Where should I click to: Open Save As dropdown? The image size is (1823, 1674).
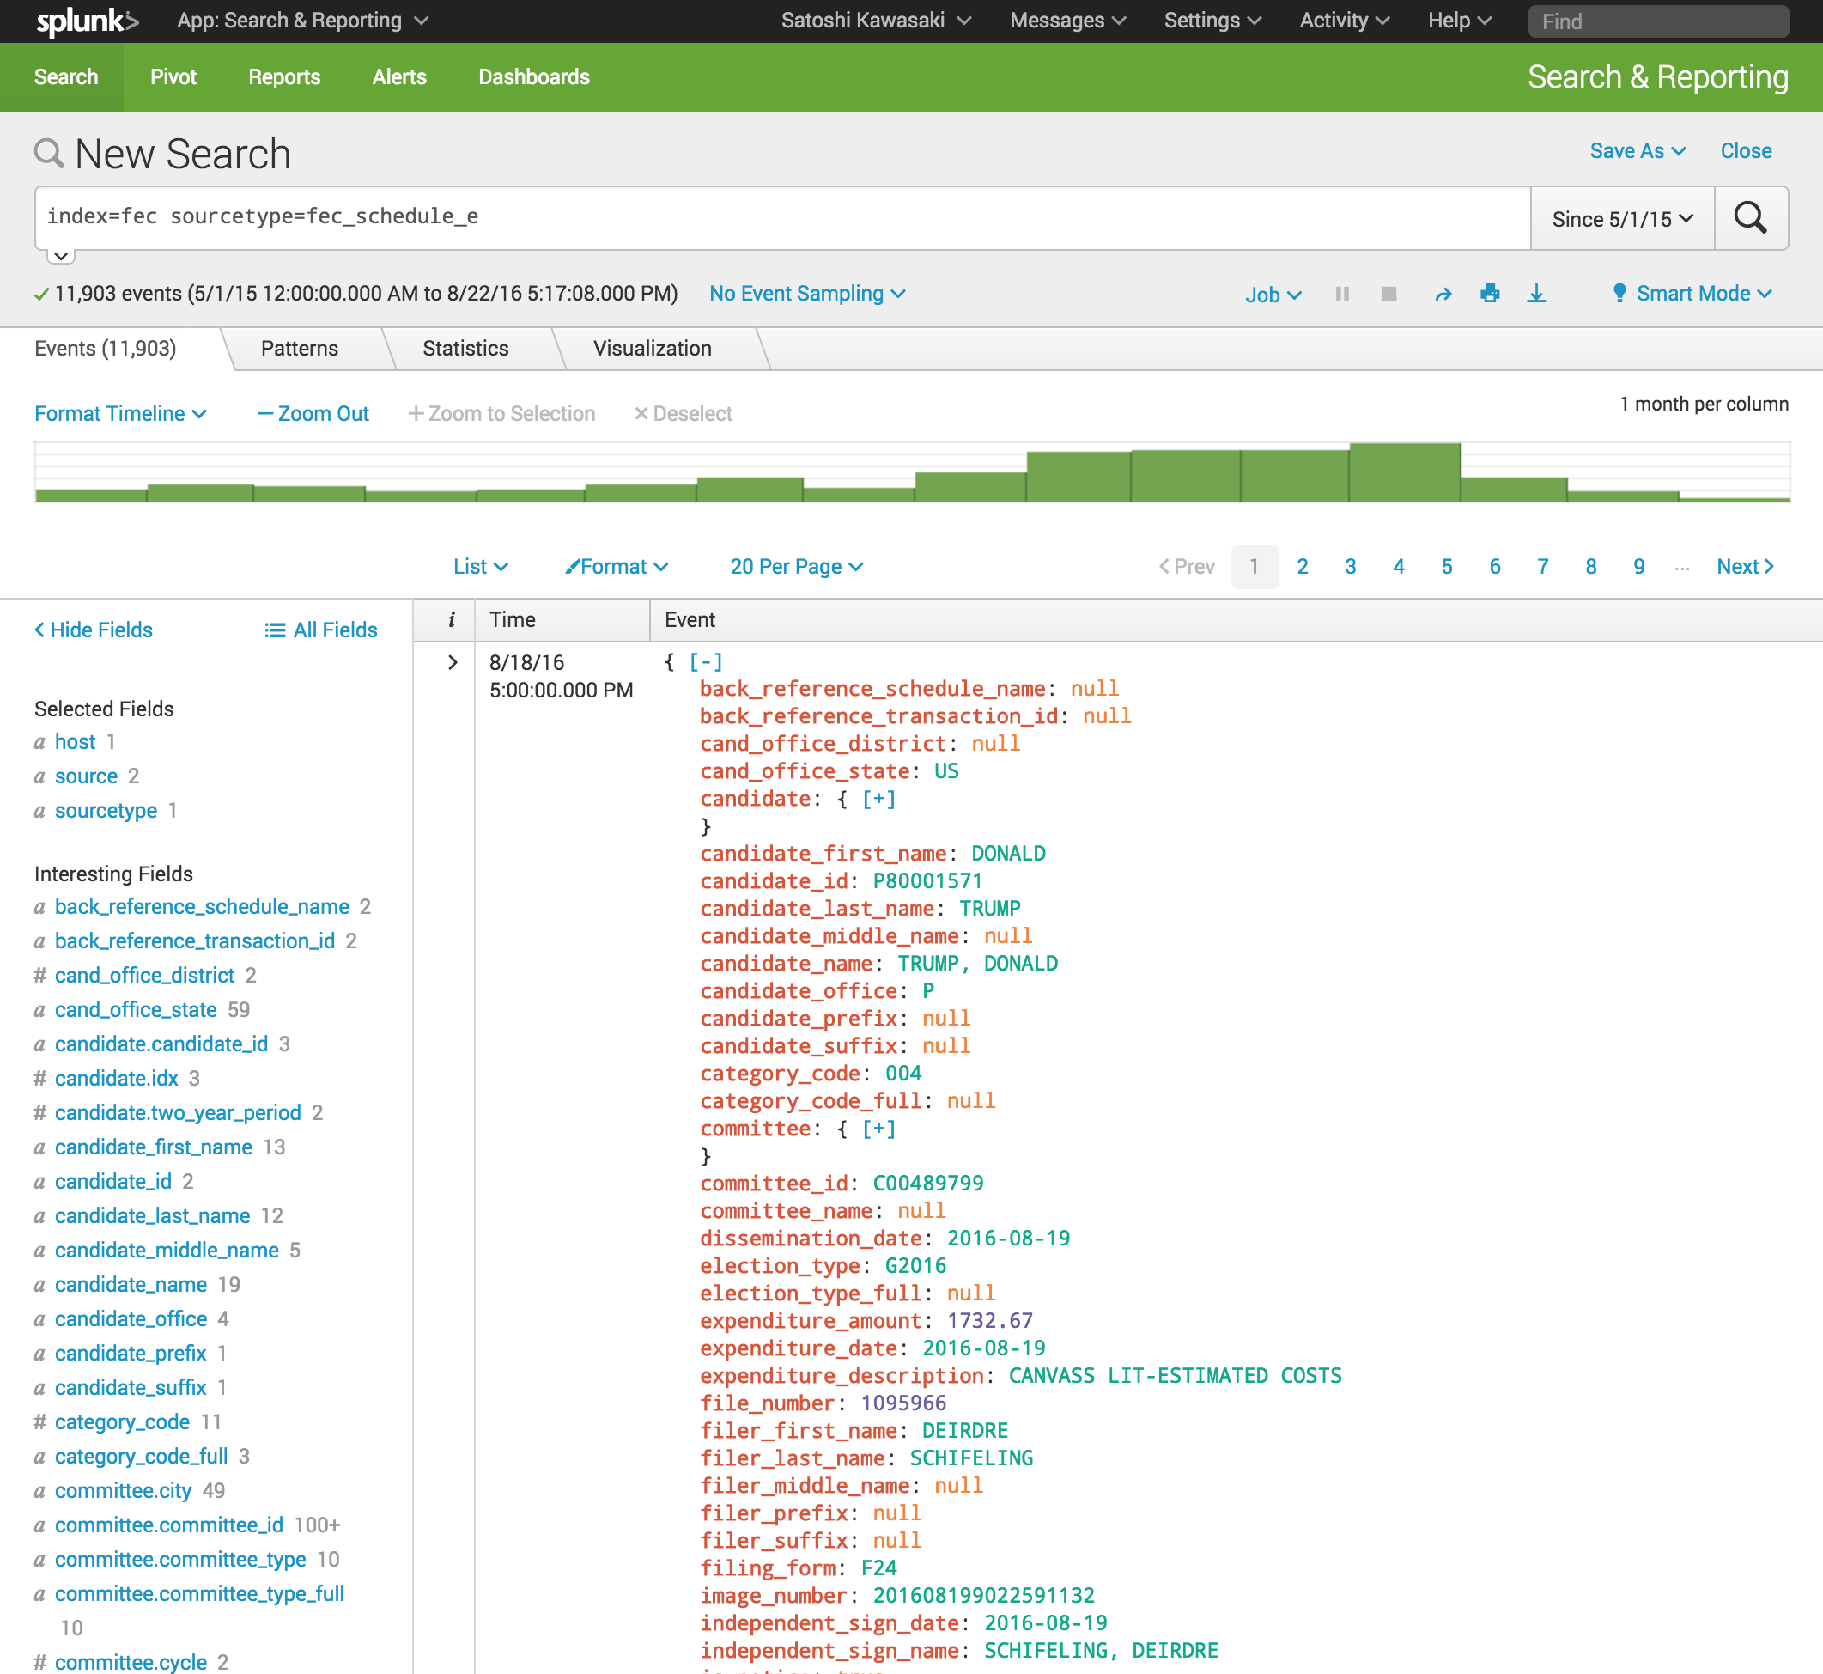tap(1638, 150)
